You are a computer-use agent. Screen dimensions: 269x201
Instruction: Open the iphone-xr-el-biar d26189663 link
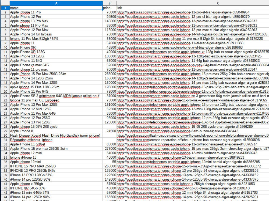pos(180,47)
